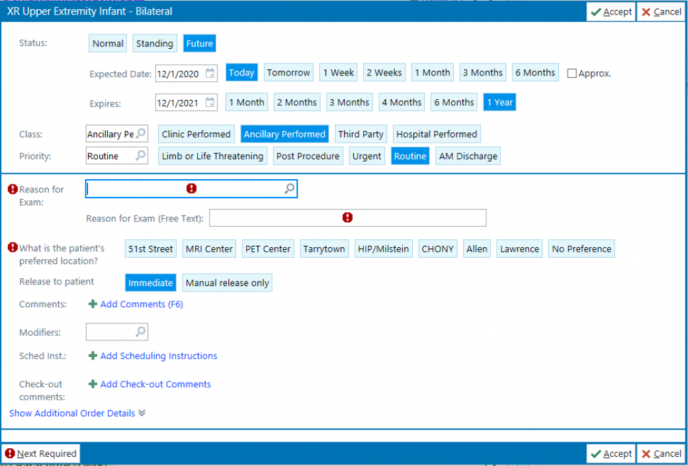Expand Show Additional Order Details
This screenshot has height=466, width=688.
(77, 413)
